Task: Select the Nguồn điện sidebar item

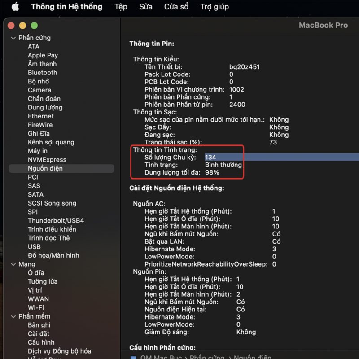Action: [x=45, y=168]
